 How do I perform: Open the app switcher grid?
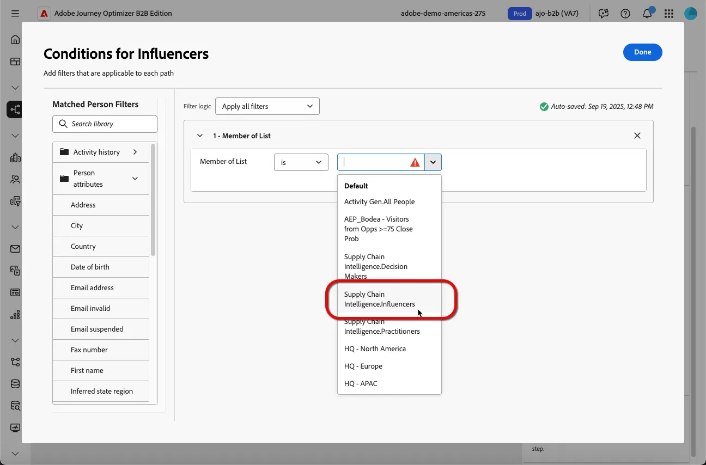[x=669, y=14]
